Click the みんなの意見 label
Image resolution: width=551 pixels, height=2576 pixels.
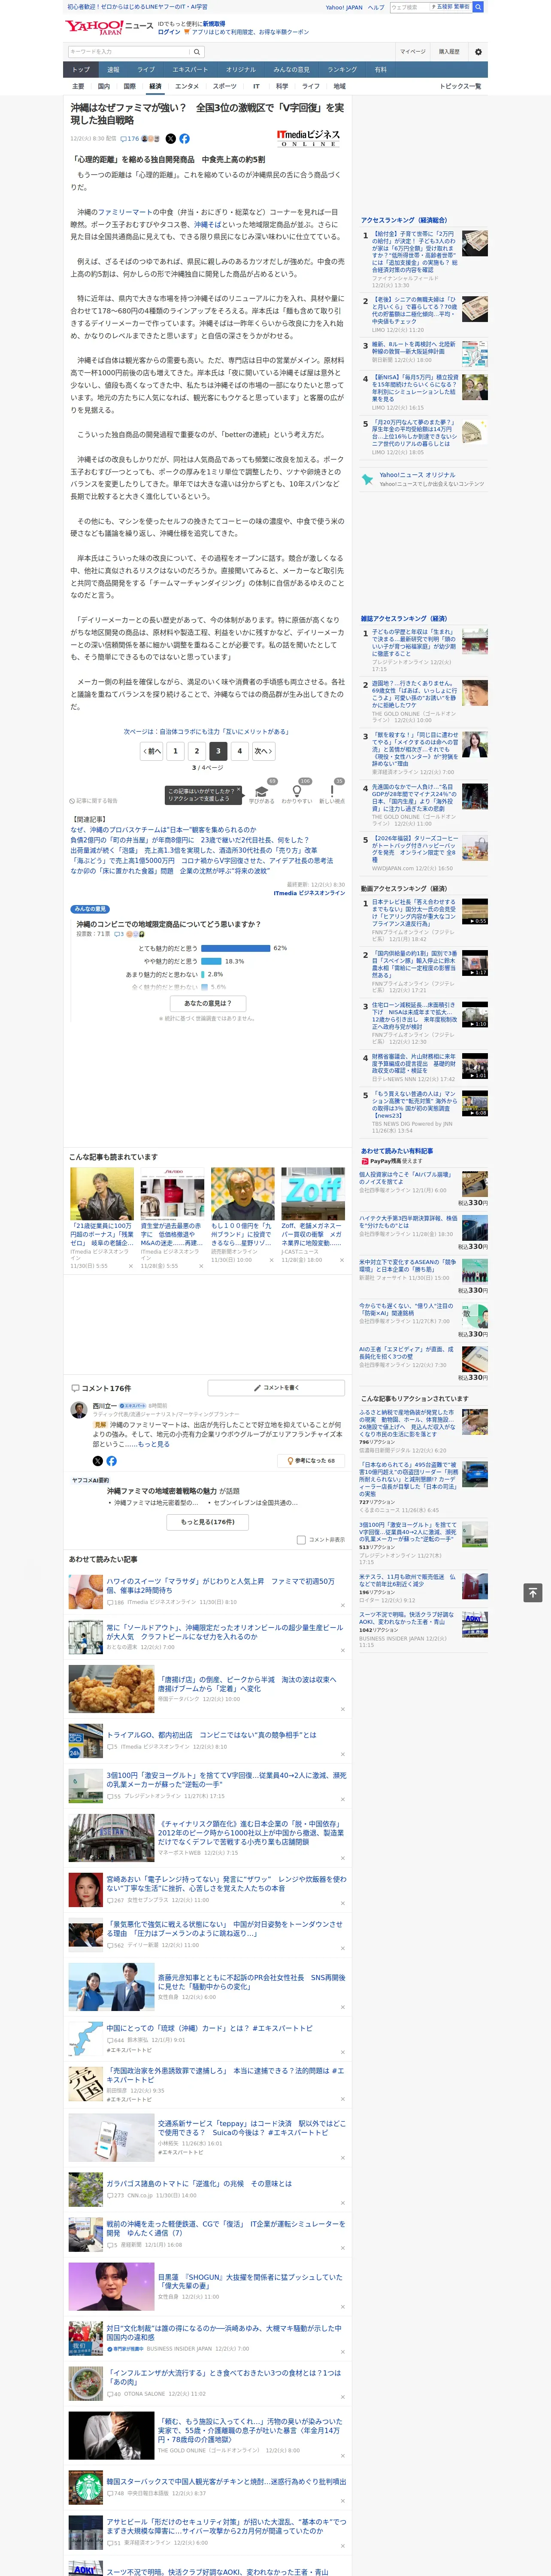[90, 909]
